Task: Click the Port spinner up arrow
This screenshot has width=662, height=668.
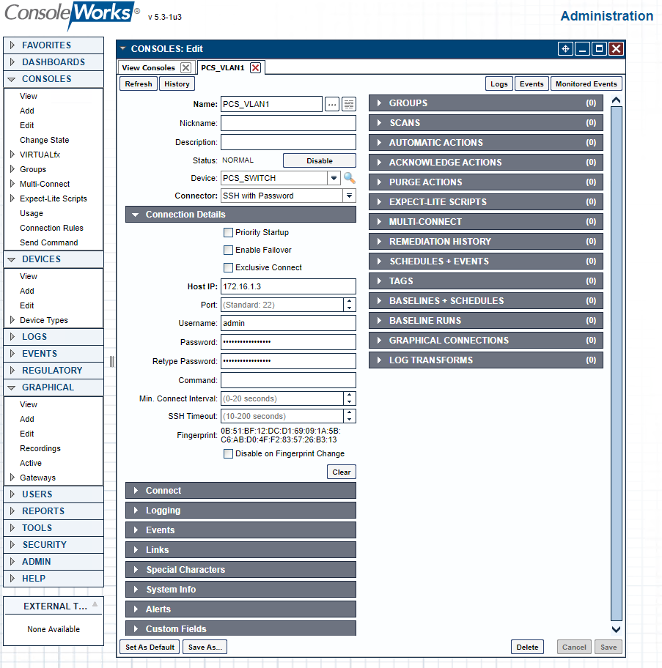Action: click(350, 301)
